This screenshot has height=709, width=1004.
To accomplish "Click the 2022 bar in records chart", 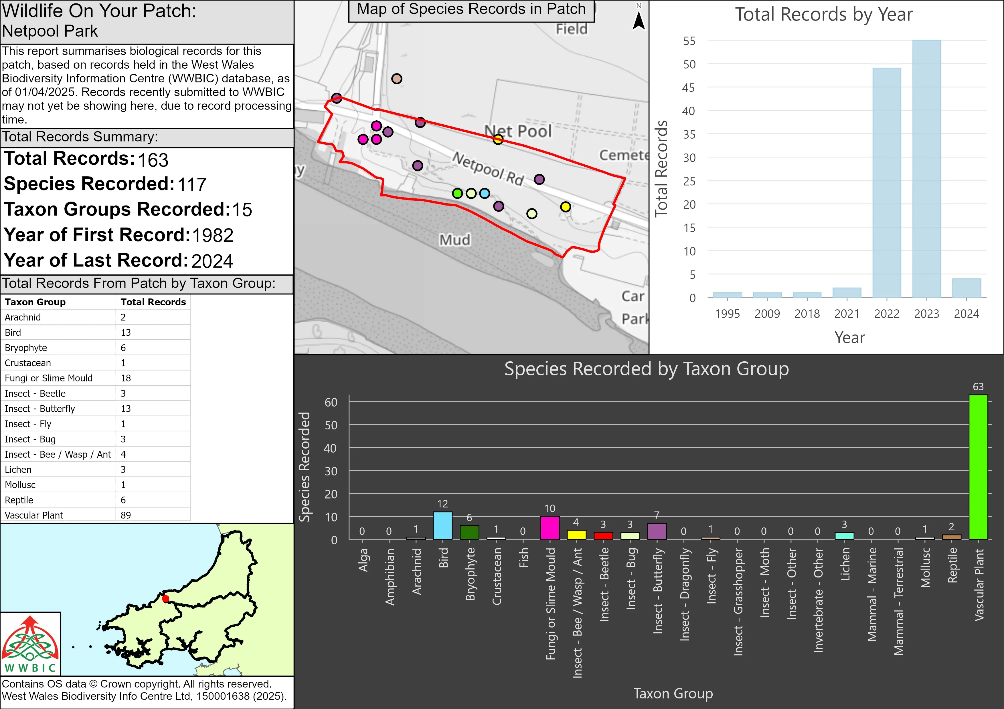I will tap(886, 183).
